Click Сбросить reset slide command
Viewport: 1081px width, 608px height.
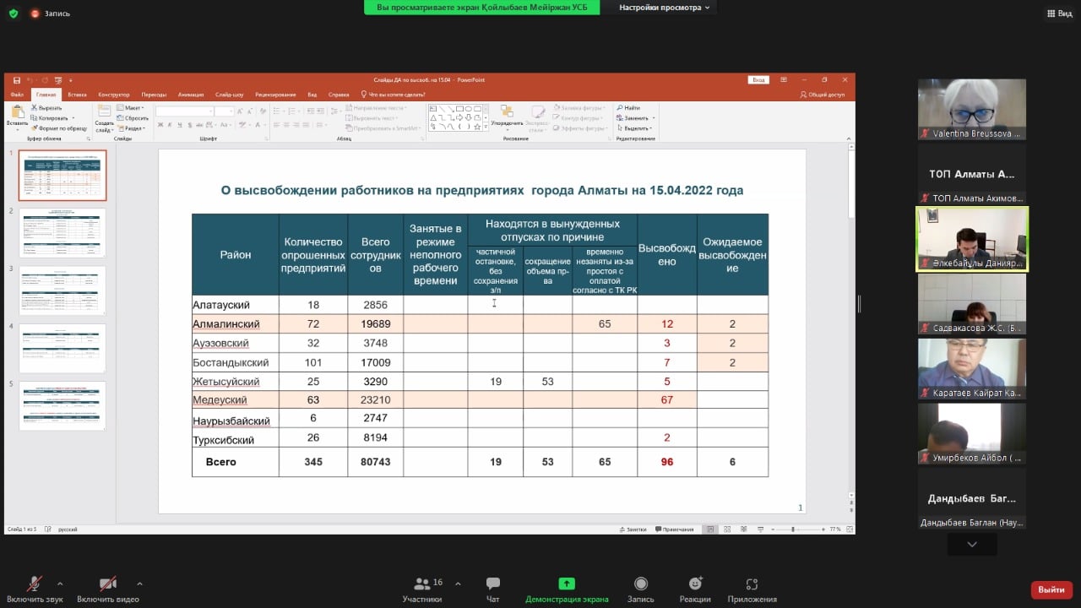click(x=133, y=117)
